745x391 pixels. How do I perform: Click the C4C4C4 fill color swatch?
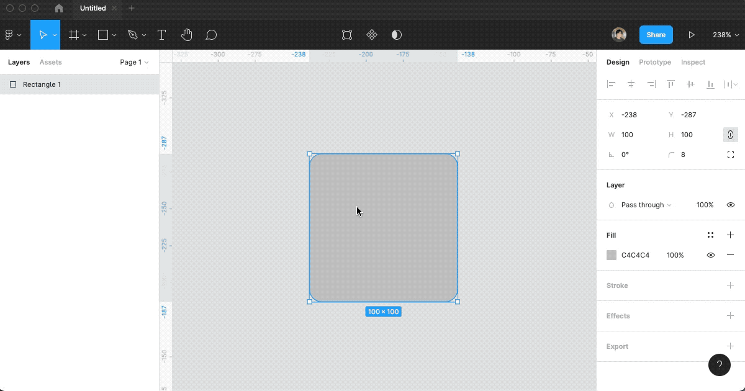pos(612,255)
